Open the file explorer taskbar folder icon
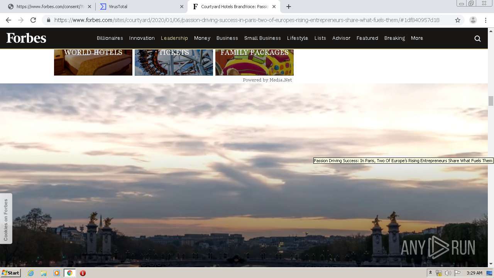494x278 pixels. click(x=44, y=273)
